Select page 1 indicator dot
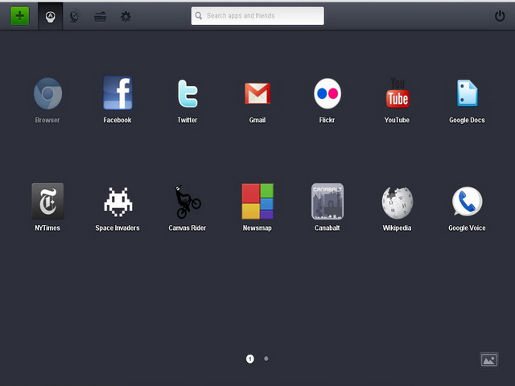This screenshot has height=386, width=515. pyautogui.click(x=250, y=359)
